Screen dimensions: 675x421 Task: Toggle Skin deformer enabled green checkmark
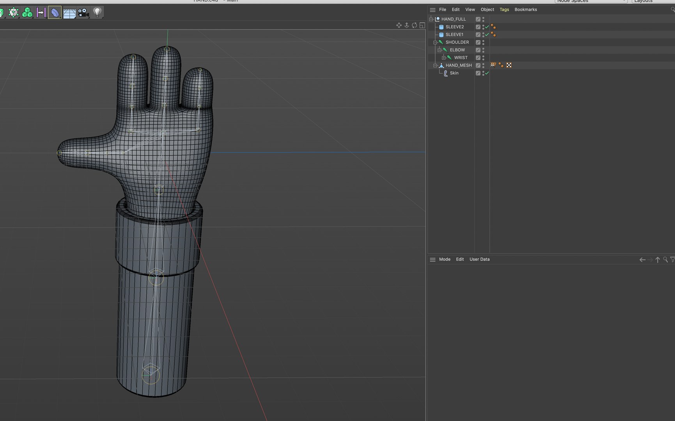point(487,73)
